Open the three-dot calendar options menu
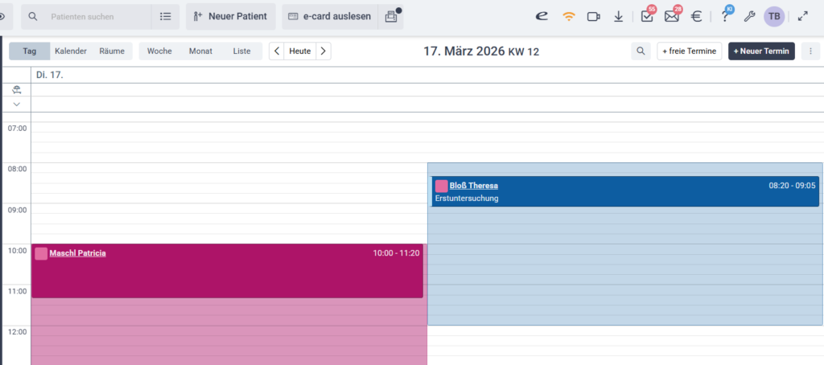The image size is (824, 365). [805, 51]
